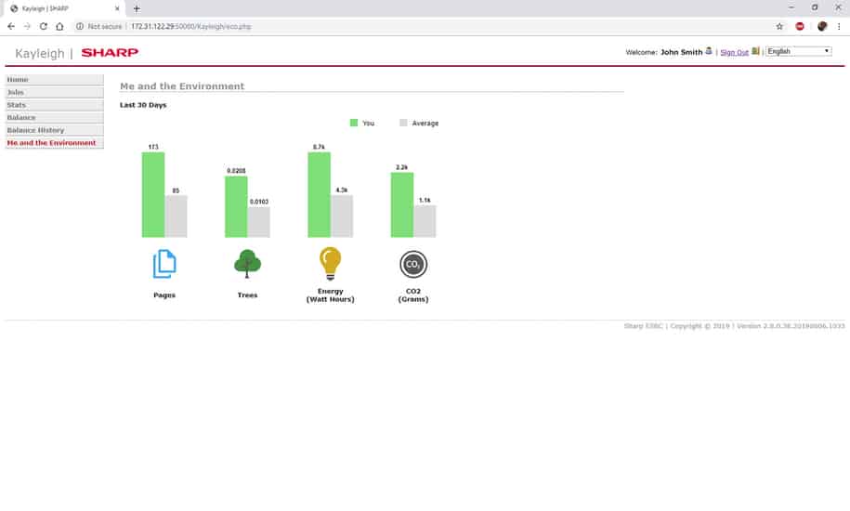
Task: Open the Chrome profile avatar
Action: point(821,27)
